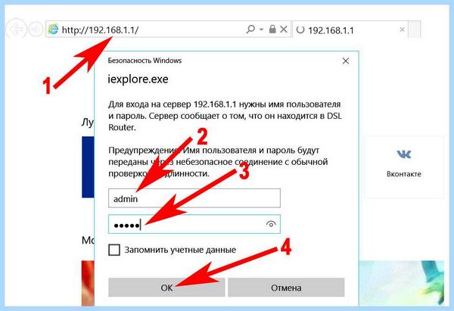Open the Вконтакте tile
This screenshot has width=454, height=311.
[404, 167]
